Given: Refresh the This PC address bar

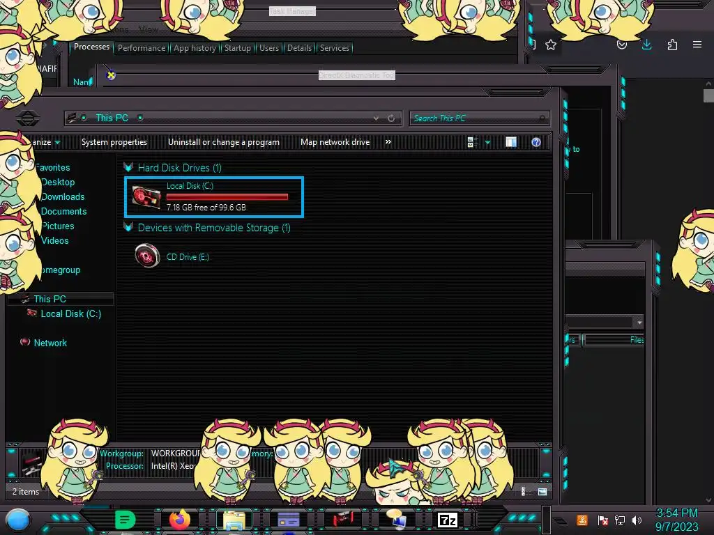Looking at the screenshot, I should point(391,118).
